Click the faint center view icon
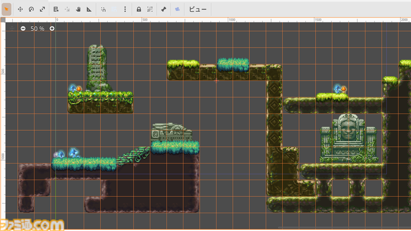This screenshot has height=231, width=411. 12,28
